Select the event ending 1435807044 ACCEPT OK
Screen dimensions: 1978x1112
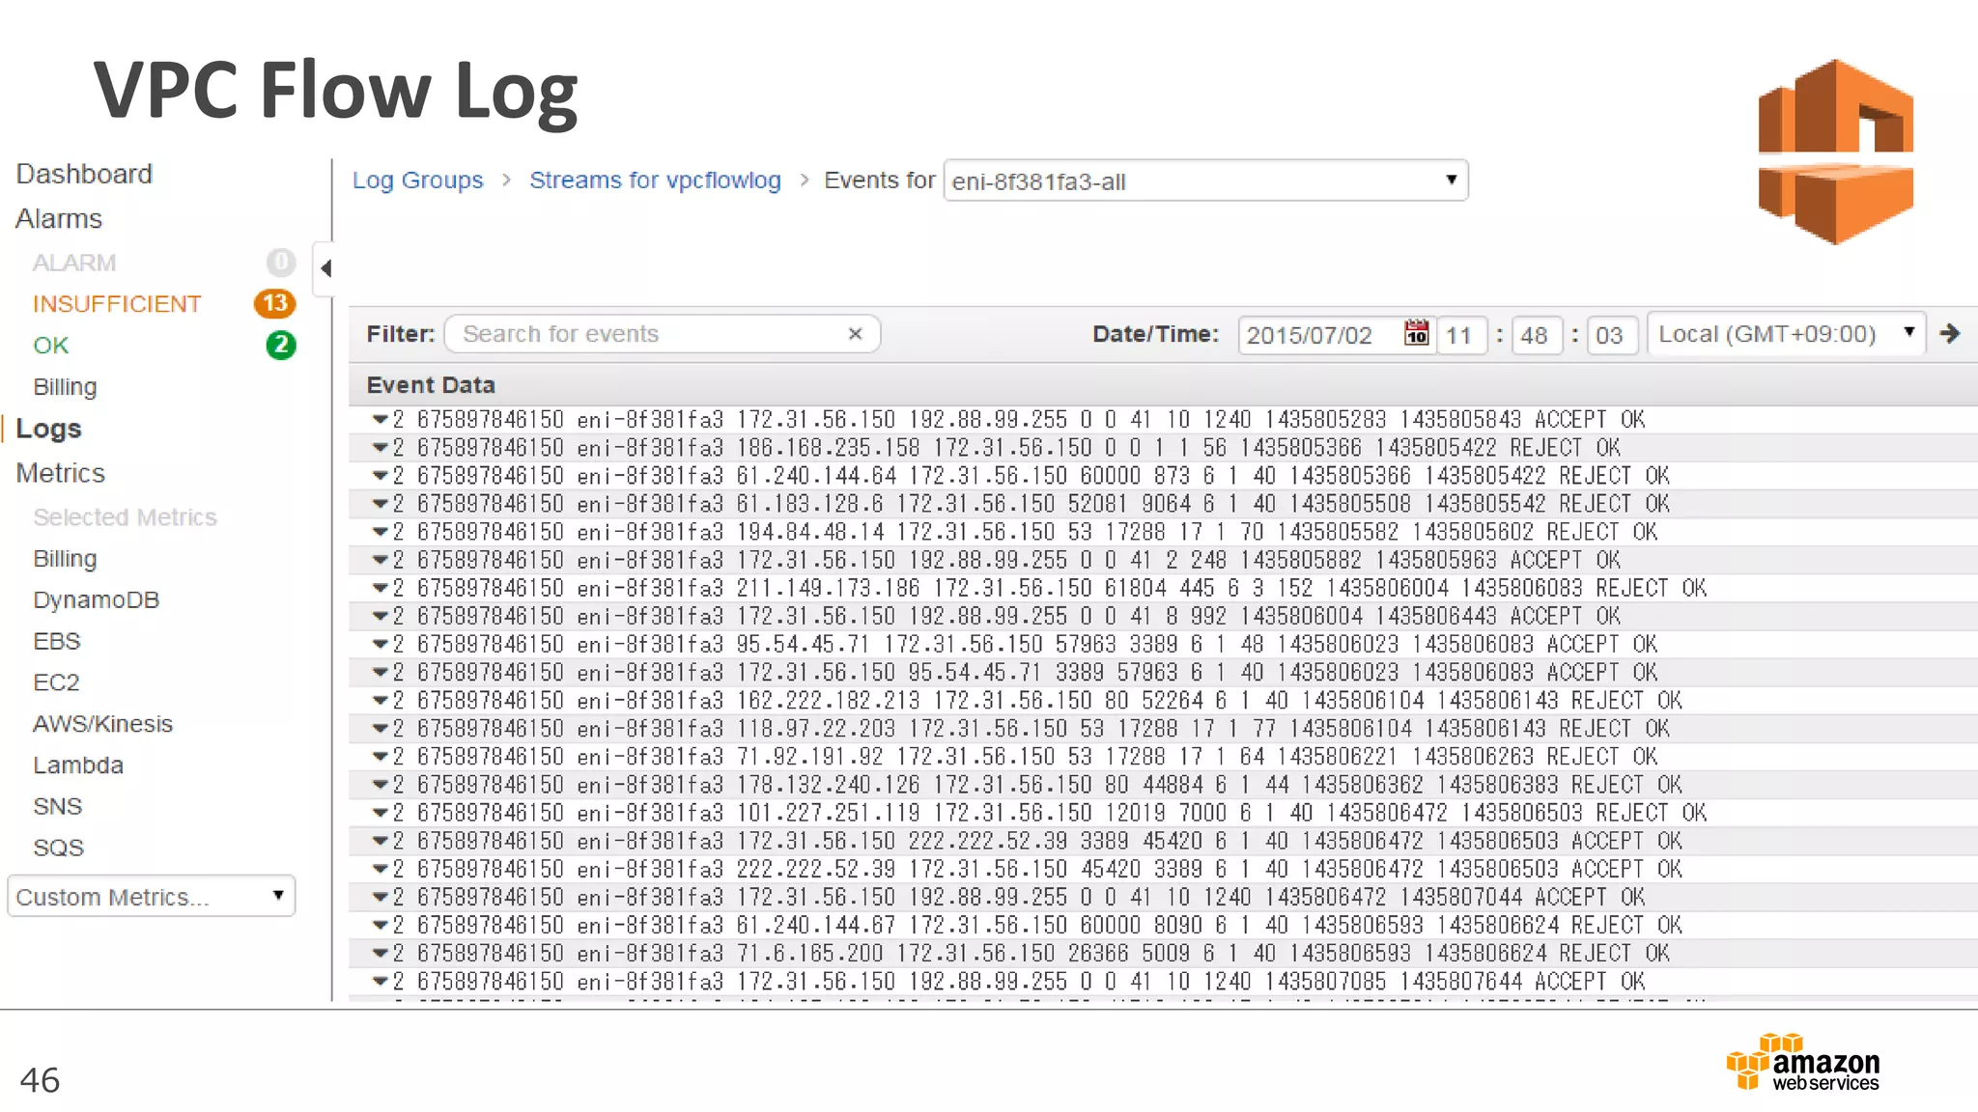(x=1163, y=897)
